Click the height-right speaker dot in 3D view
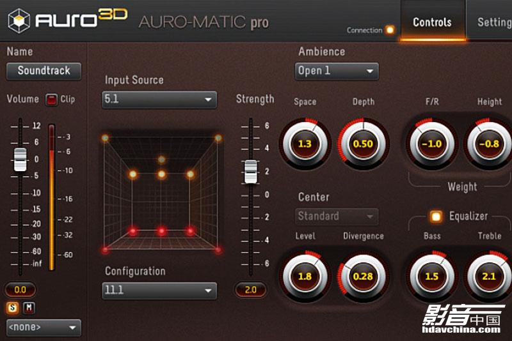Viewport: 512px width, 341px height. click(x=190, y=174)
